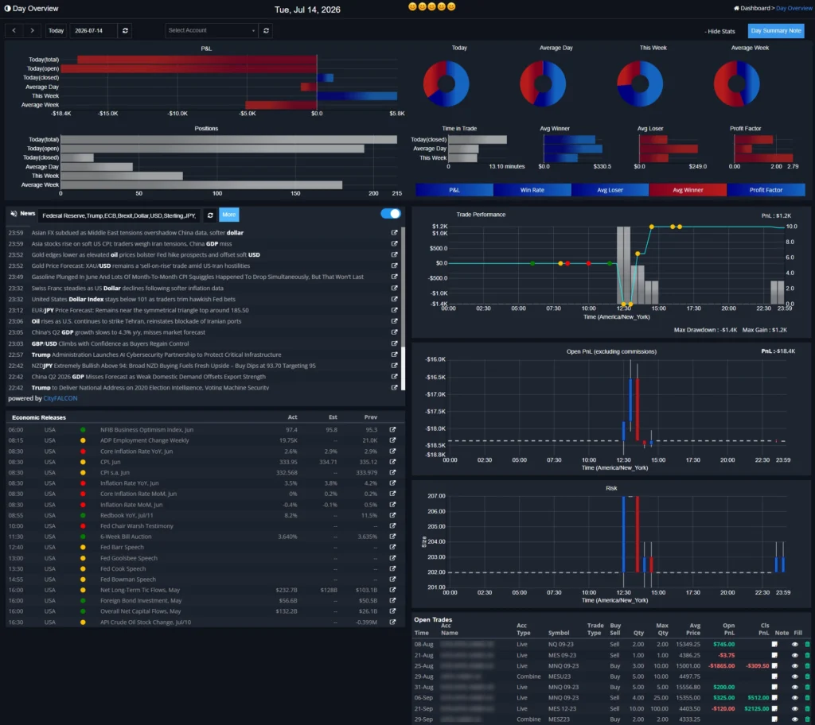Switch to the Avg Winner stats tab
Viewport: 815px width, 725px height.
pyautogui.click(x=688, y=190)
